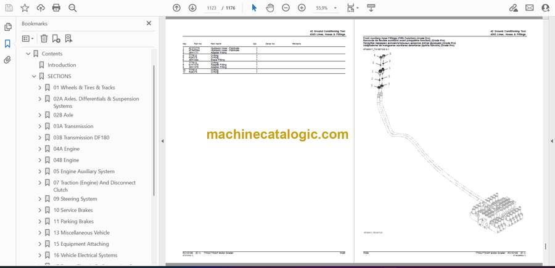Go to next page arrow
Viewport: 555px width, 268px height.
click(192, 8)
